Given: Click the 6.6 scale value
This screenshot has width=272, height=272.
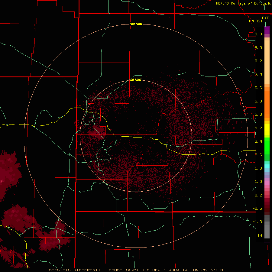Looking at the screenshot, I should [258, 88].
